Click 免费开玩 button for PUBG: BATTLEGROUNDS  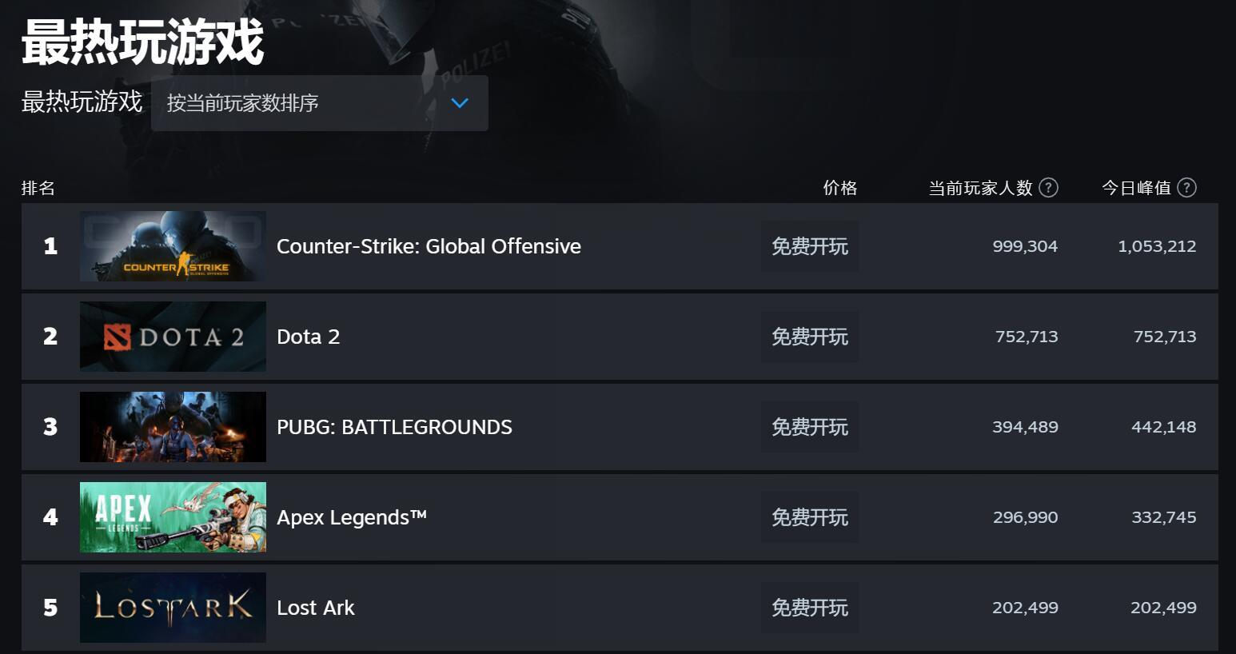[x=809, y=427]
